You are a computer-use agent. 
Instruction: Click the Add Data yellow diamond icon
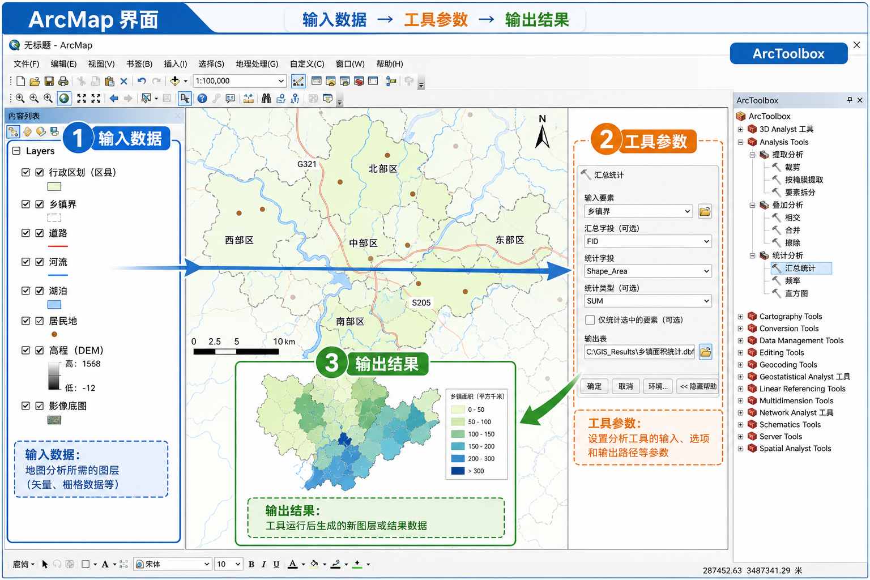click(x=175, y=81)
